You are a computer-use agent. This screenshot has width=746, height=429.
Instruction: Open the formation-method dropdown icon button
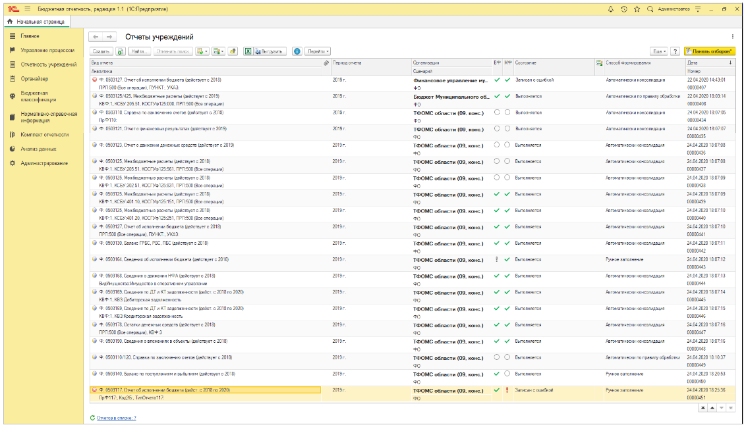pyautogui.click(x=218, y=51)
